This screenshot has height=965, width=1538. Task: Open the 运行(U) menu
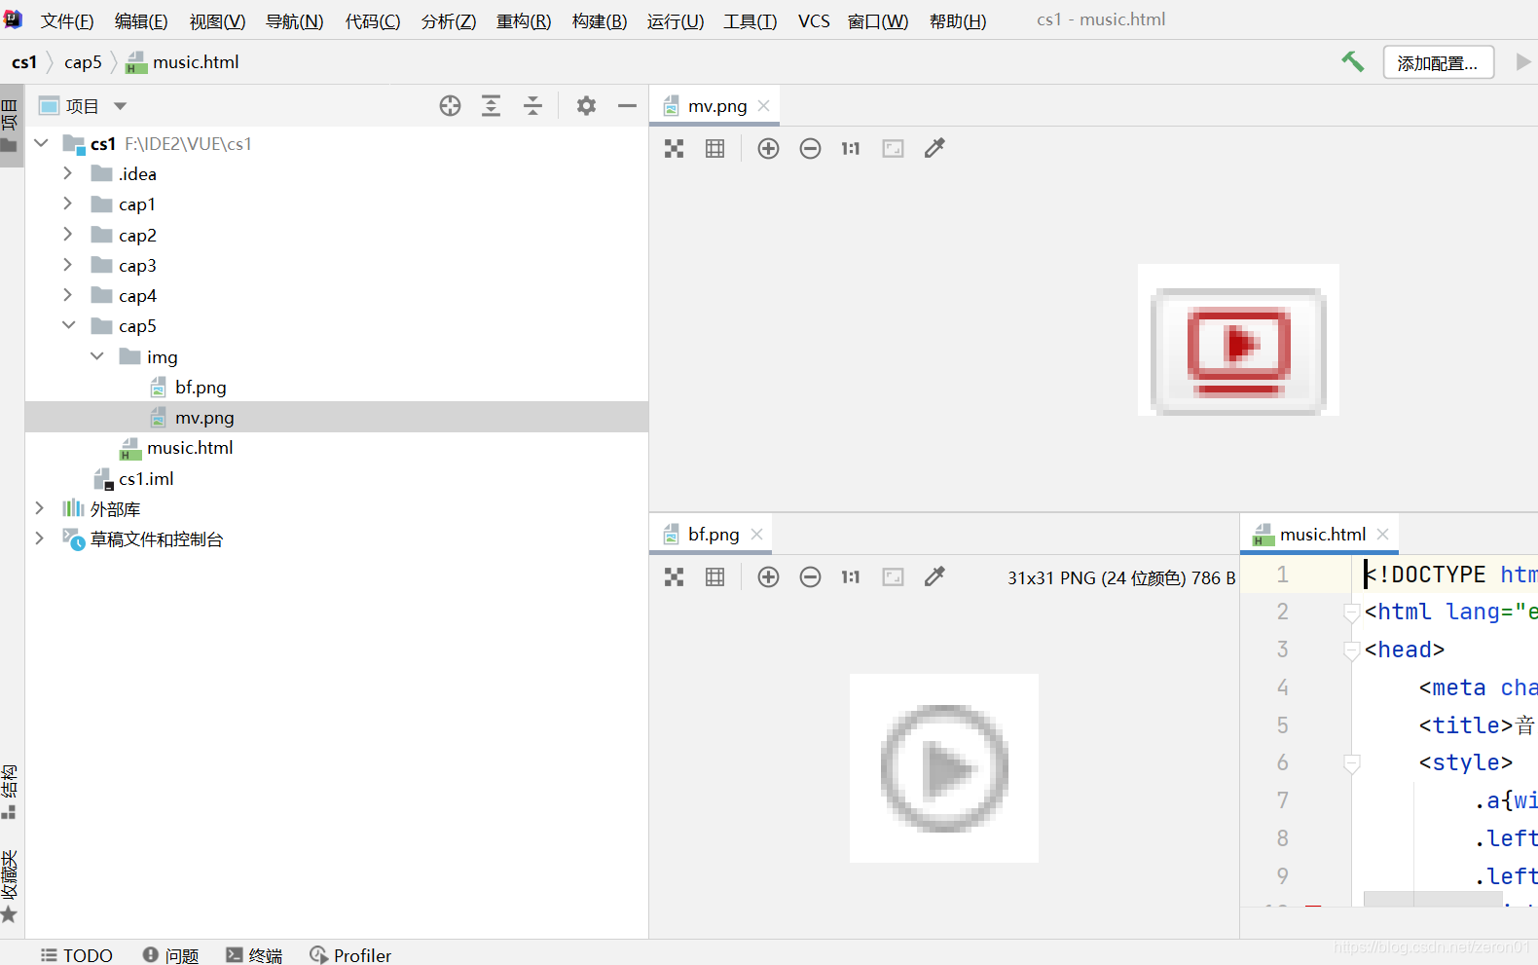click(x=676, y=20)
